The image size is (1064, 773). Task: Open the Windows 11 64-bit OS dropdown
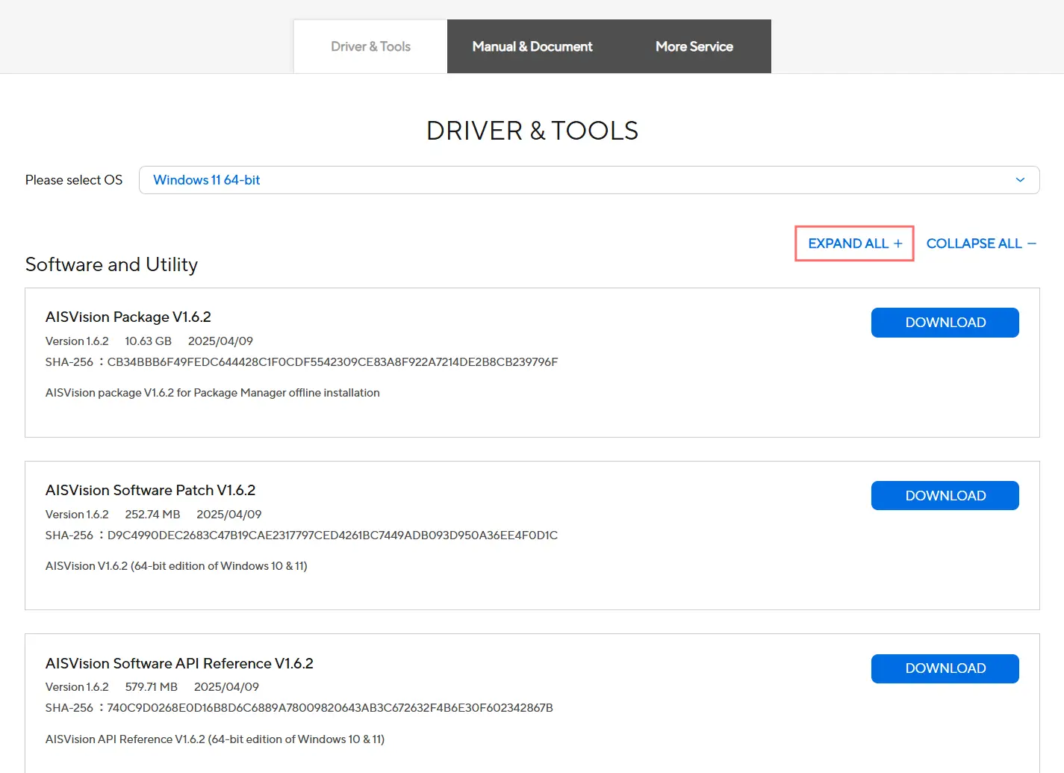point(589,180)
